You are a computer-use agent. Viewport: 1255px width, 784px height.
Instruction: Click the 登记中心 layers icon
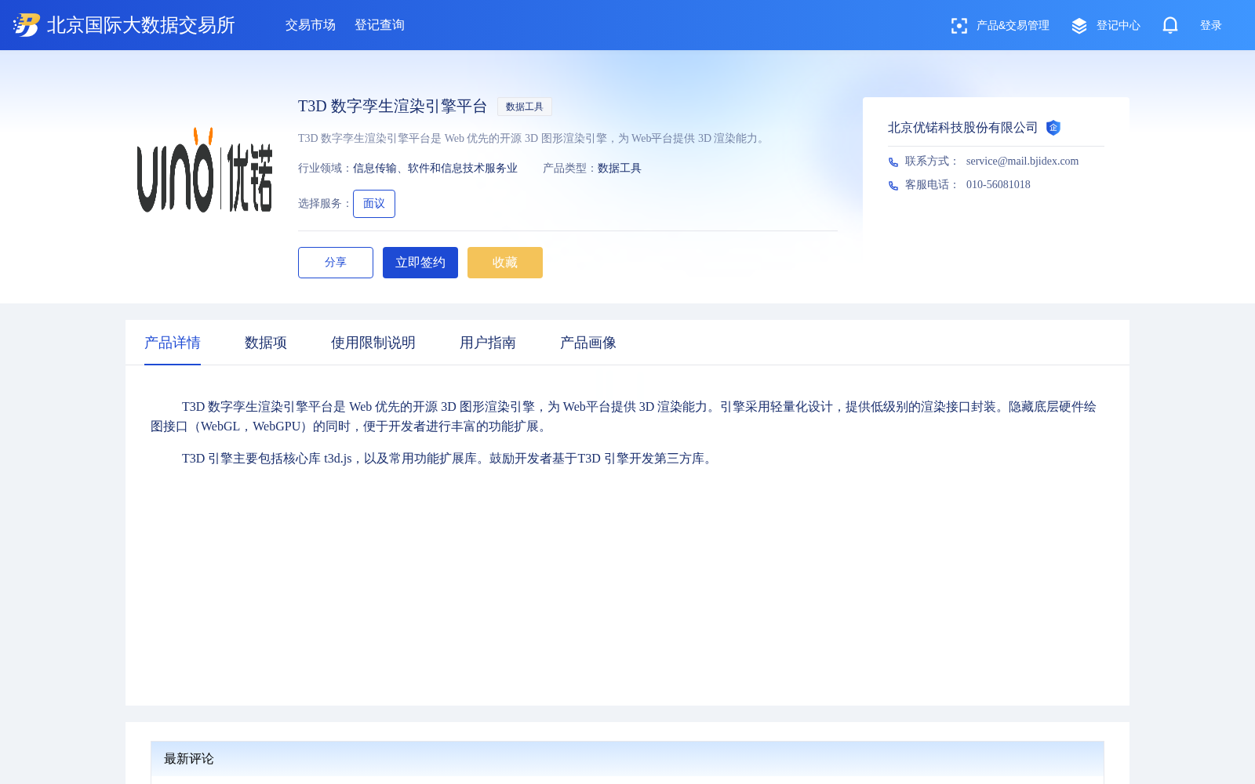coord(1079,26)
